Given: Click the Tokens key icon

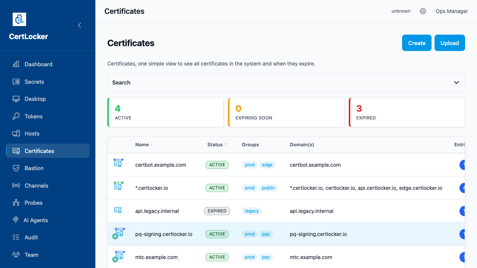Looking at the screenshot, I should click(x=16, y=116).
